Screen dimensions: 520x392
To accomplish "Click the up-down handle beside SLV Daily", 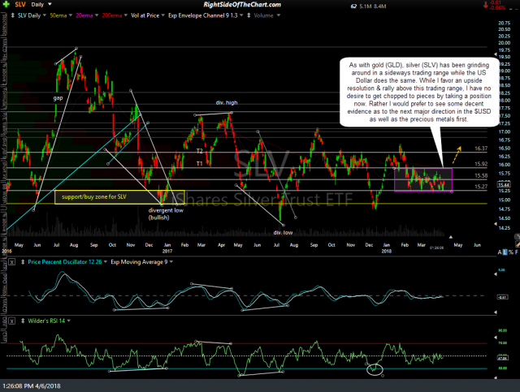I will pos(13,15).
